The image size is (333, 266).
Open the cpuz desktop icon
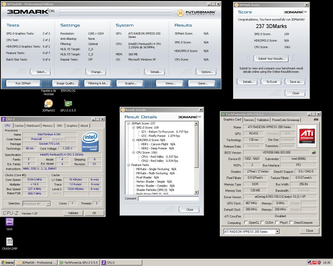point(9,222)
